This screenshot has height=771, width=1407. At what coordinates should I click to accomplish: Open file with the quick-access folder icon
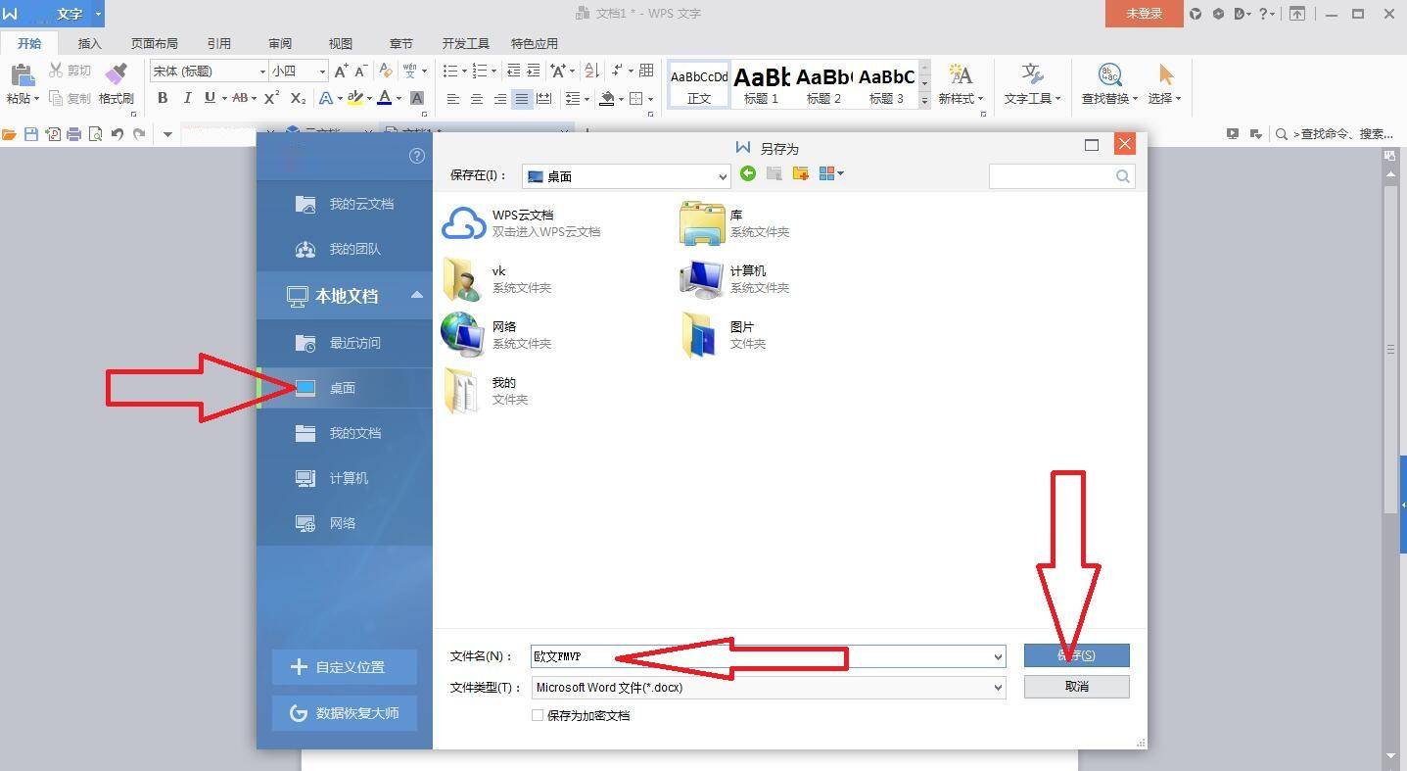9,134
